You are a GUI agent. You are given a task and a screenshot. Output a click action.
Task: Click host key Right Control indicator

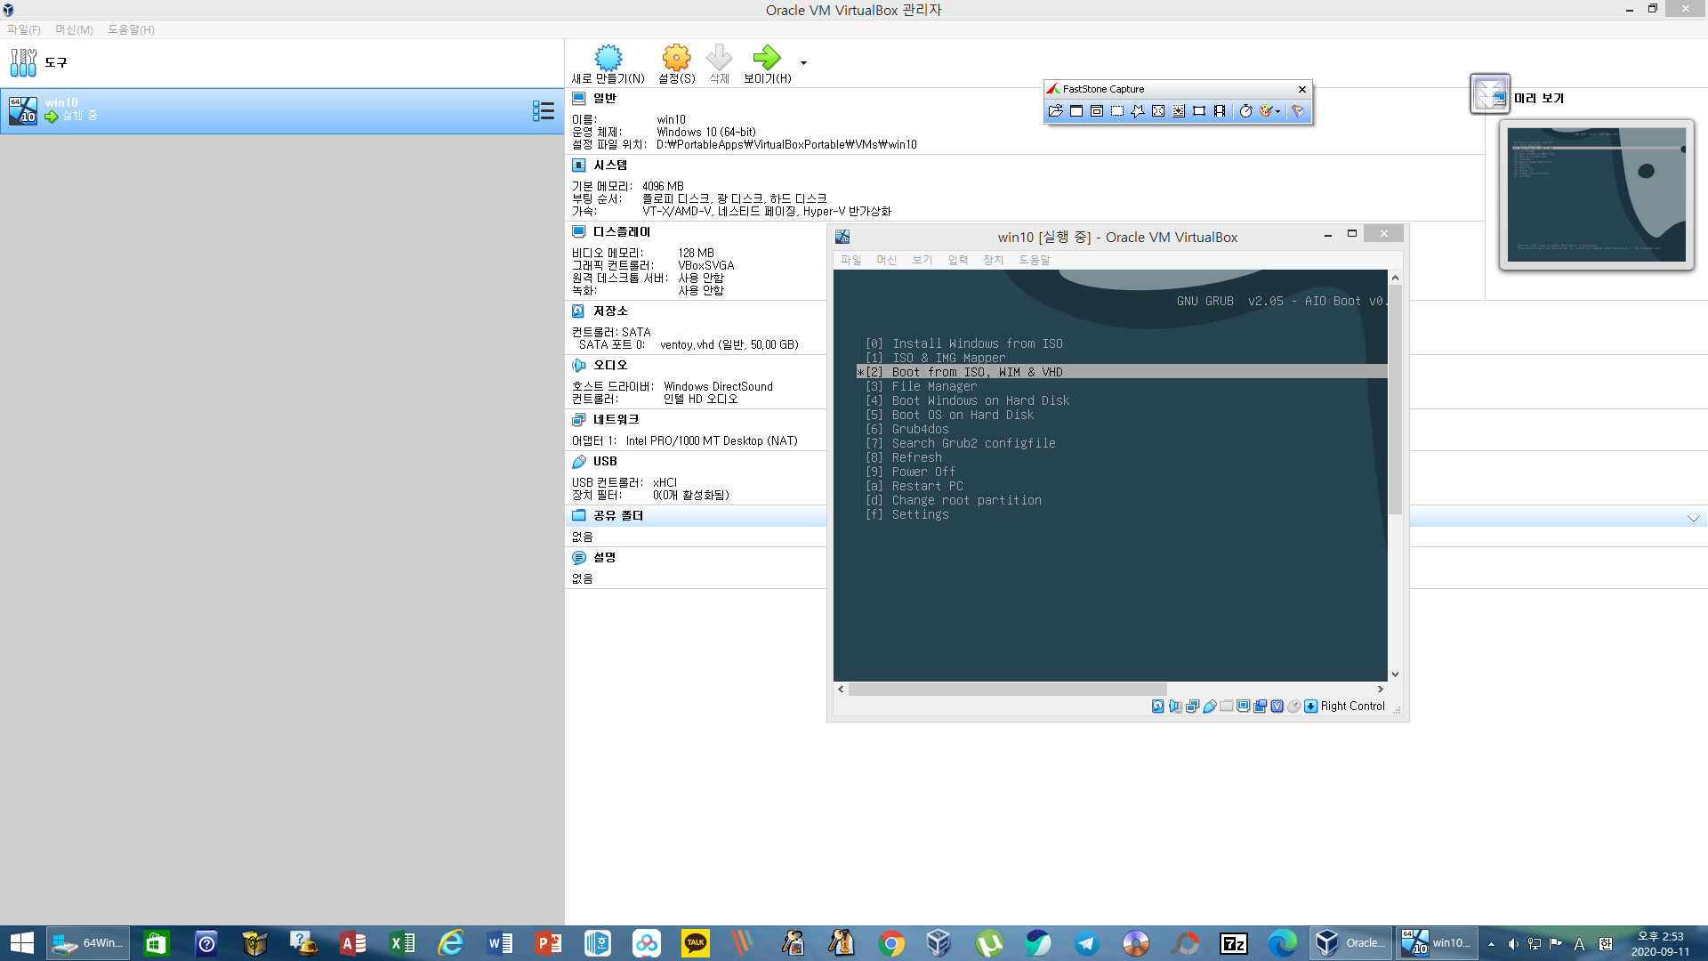point(1352,706)
